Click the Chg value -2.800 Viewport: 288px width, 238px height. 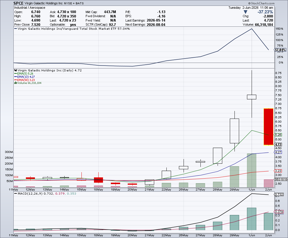click(x=268, y=16)
